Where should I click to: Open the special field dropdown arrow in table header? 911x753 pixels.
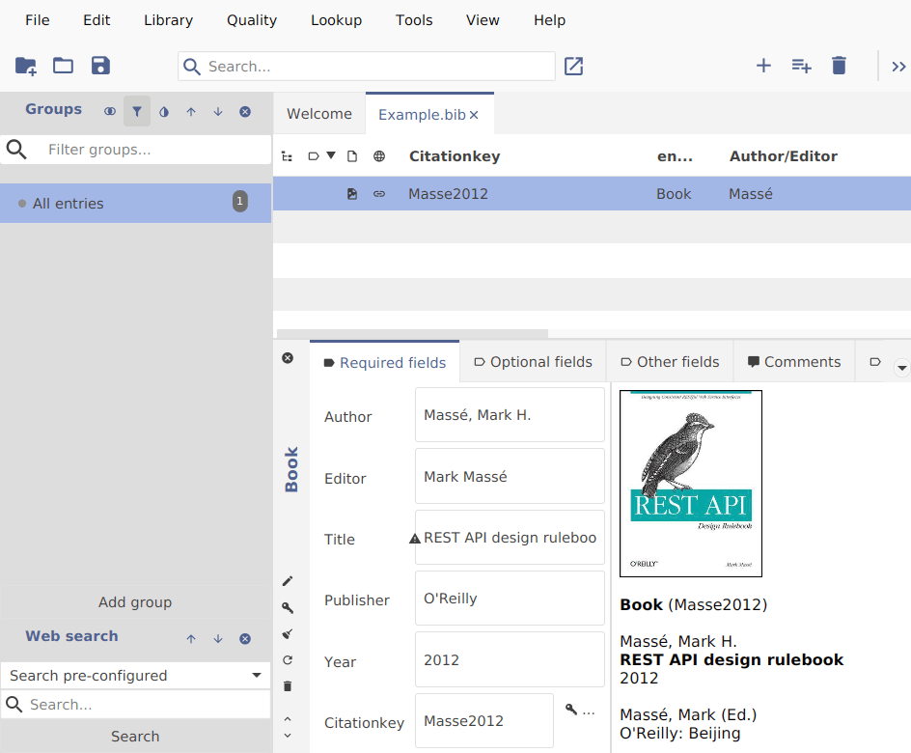(x=331, y=155)
